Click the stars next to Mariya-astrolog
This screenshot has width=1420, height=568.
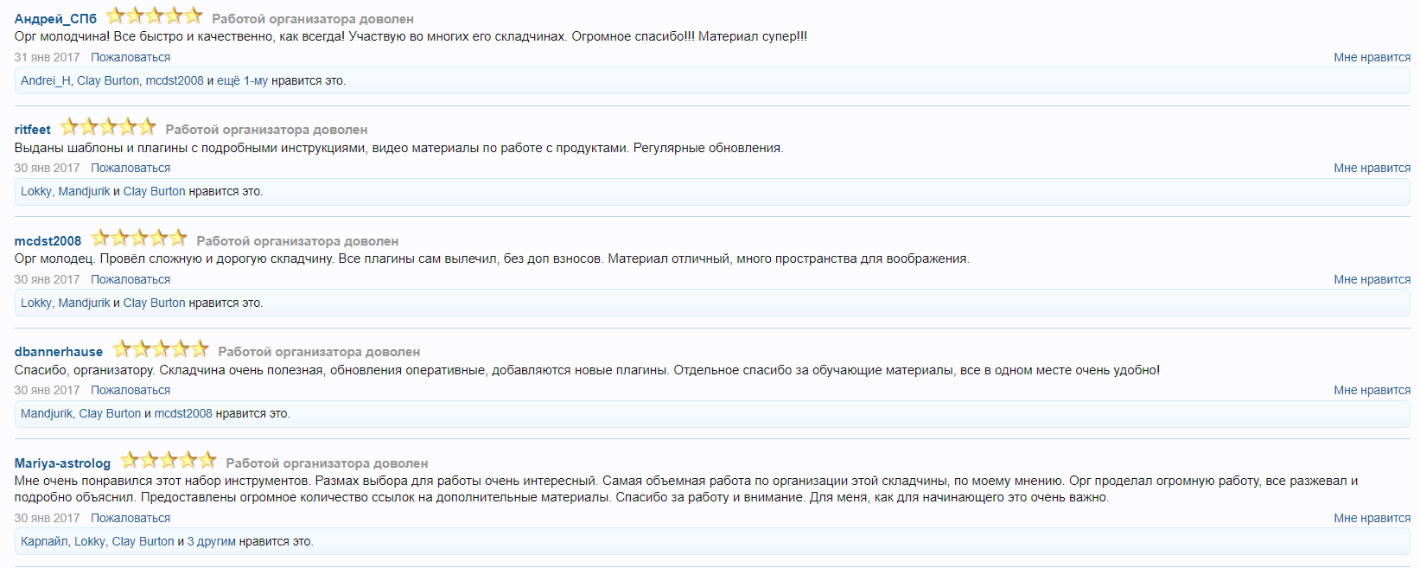coord(169,460)
